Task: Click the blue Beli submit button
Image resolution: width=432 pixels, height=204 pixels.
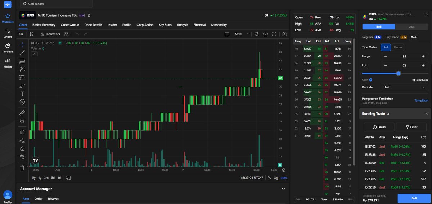Action: (413, 198)
